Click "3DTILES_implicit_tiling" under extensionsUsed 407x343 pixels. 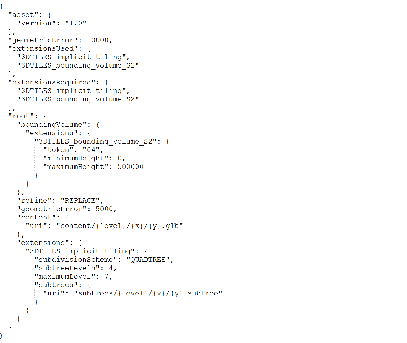click(x=71, y=57)
